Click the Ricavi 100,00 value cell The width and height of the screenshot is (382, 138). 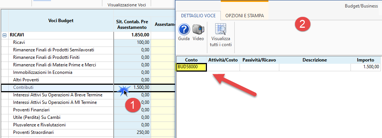pos(132,42)
